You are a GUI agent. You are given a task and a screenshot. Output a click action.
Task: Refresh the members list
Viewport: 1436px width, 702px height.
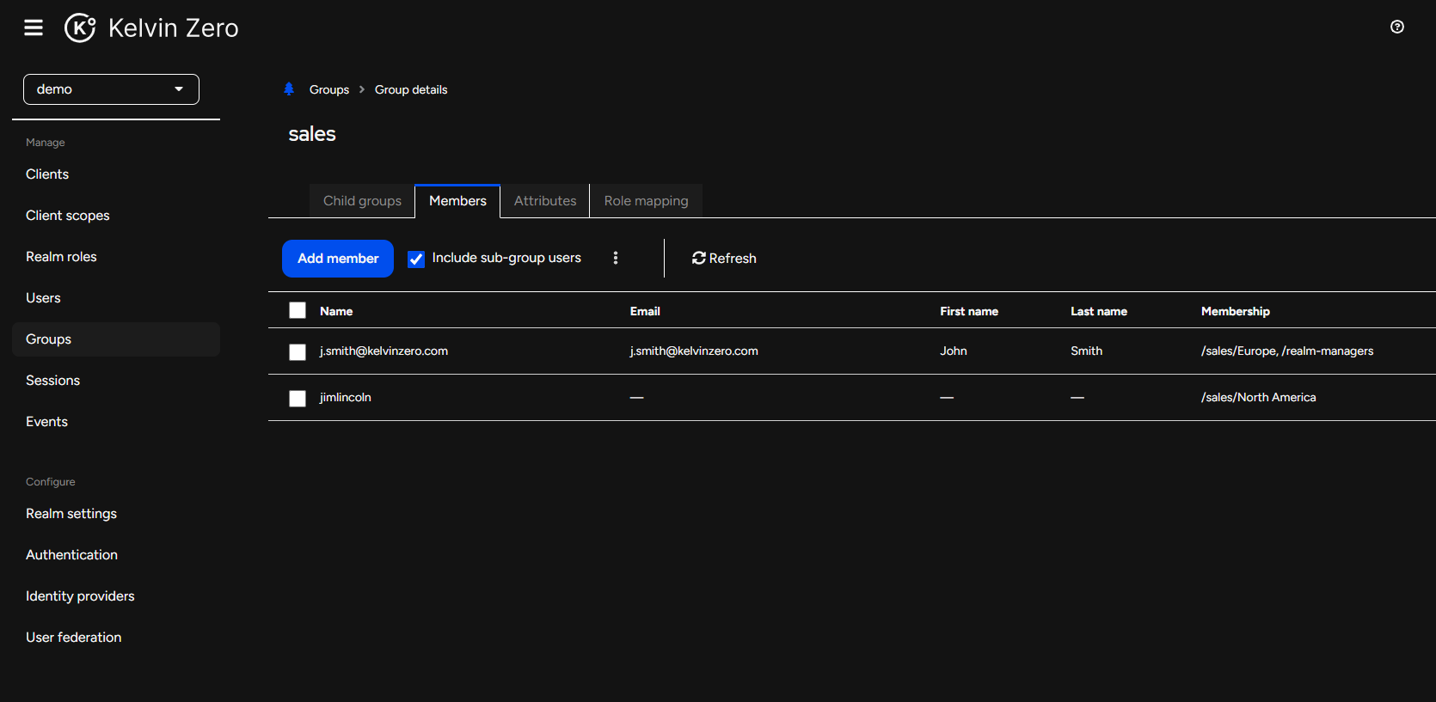[x=724, y=258]
